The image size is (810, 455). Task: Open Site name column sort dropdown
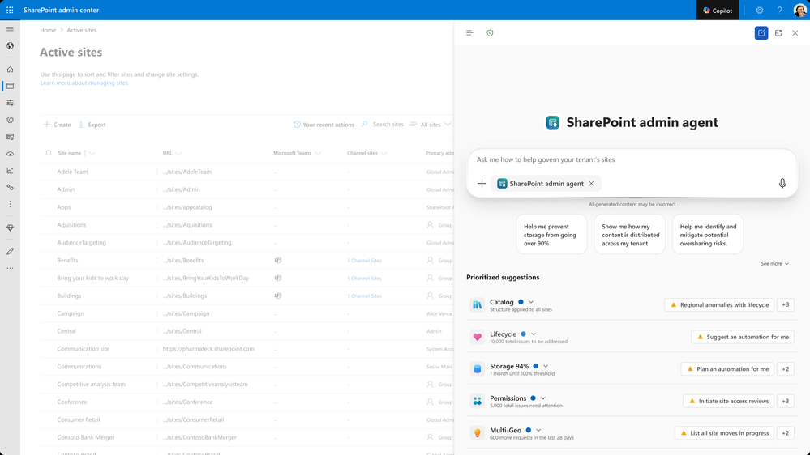(92, 153)
